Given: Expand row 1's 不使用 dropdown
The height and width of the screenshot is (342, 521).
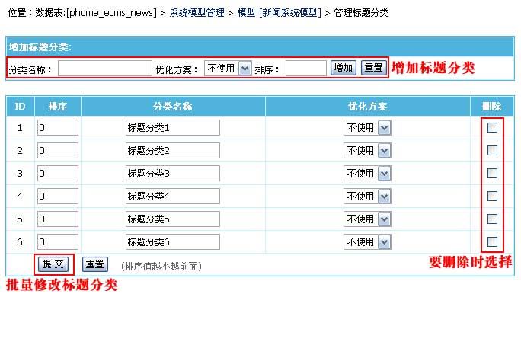Looking at the screenshot, I should point(367,128).
